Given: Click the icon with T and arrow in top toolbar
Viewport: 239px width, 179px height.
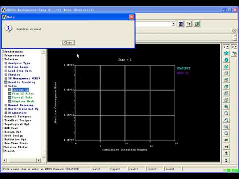Looking at the screenshot, I should pyautogui.click(x=189, y=24).
